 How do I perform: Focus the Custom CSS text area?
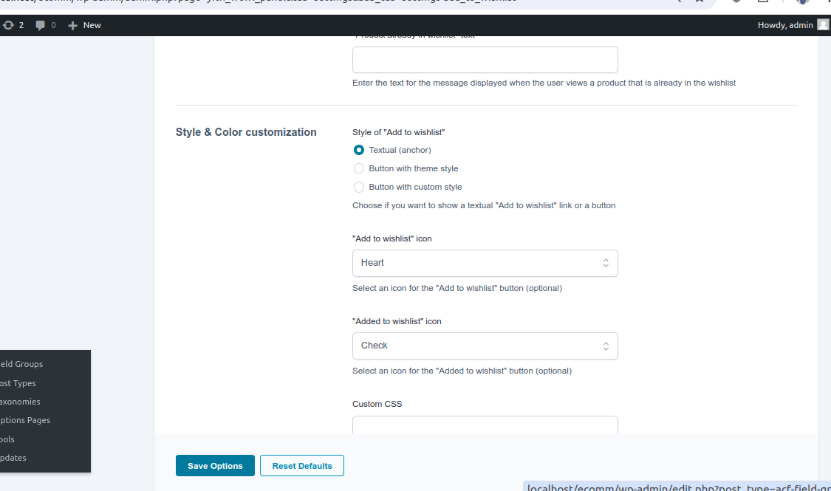(485, 425)
